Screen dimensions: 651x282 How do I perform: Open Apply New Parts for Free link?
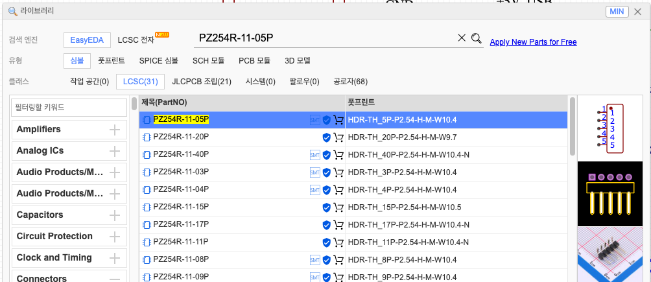click(533, 42)
